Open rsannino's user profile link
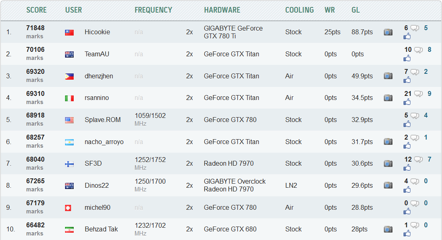 (x=97, y=98)
